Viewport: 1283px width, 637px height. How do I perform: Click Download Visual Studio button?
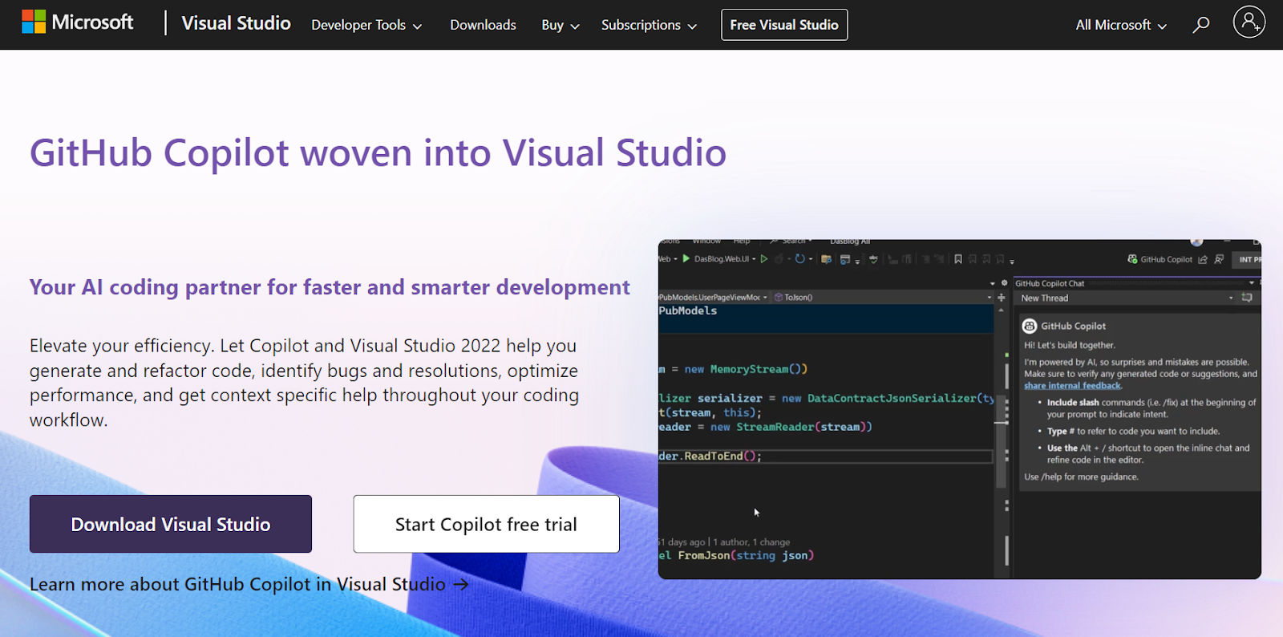(171, 524)
